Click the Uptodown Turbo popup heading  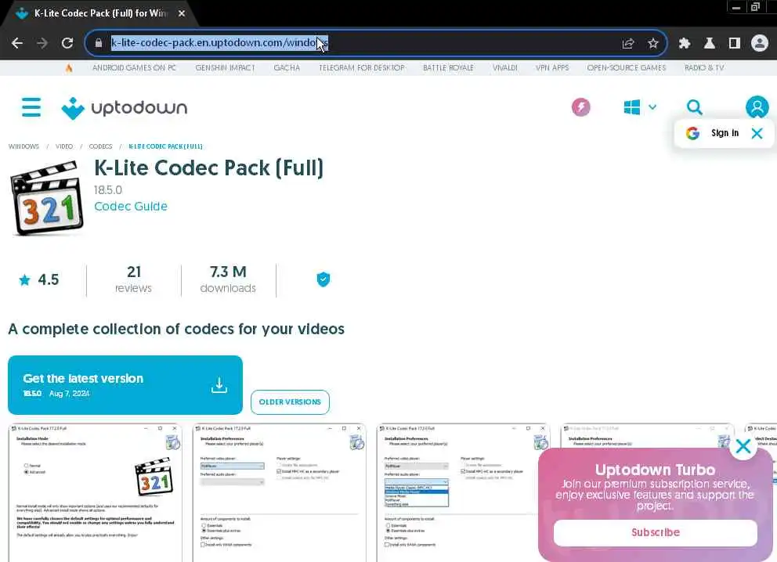[655, 470]
